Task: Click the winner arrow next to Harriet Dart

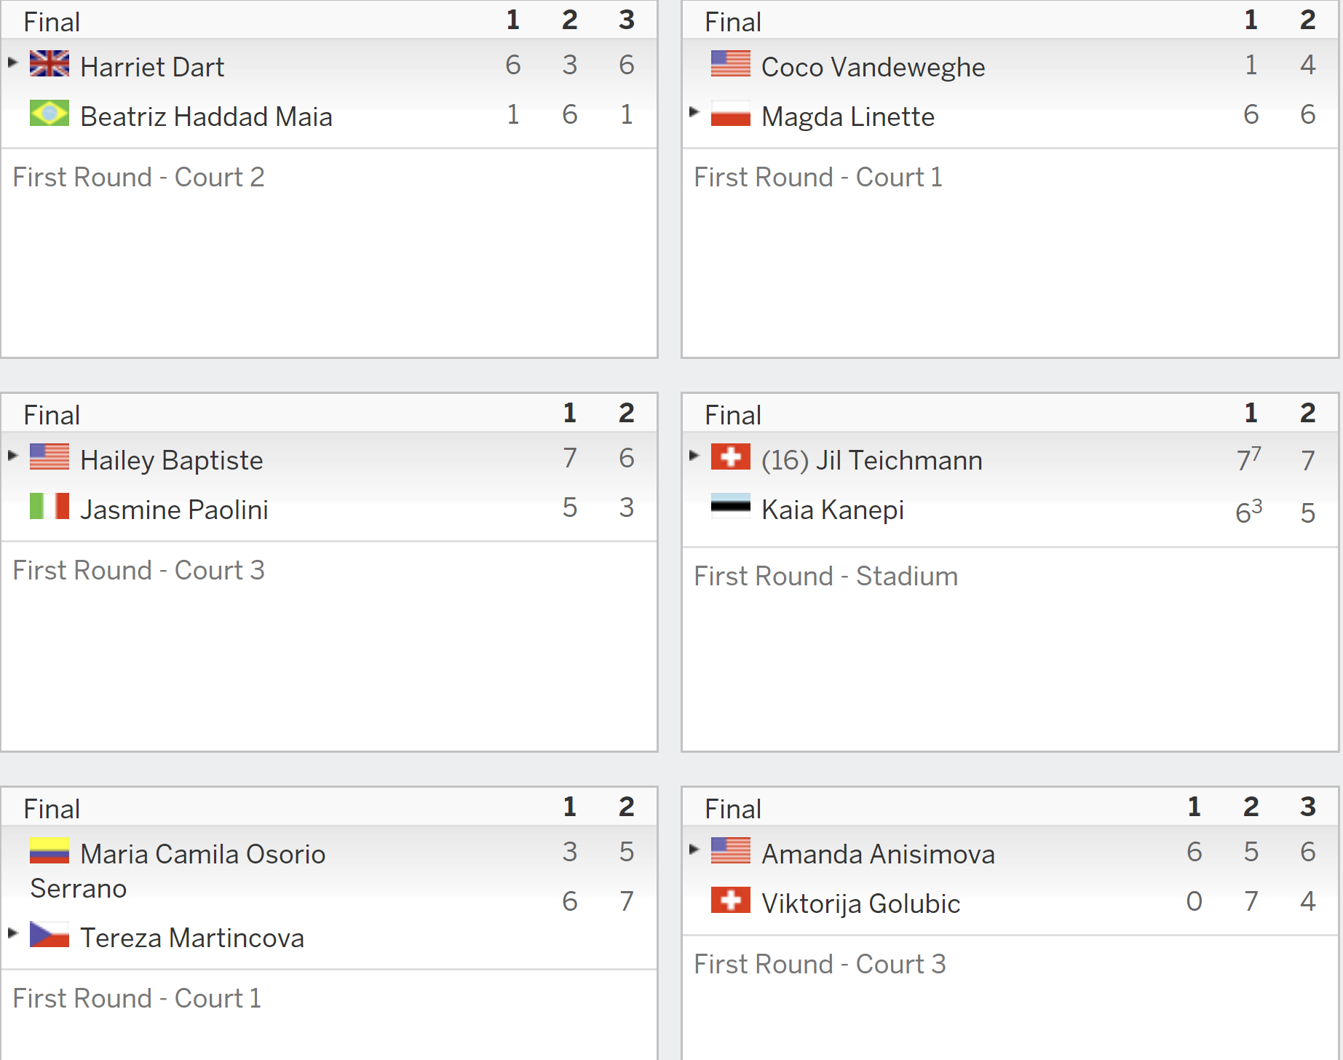Action: tap(12, 63)
